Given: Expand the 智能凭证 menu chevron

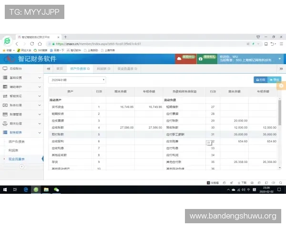Looking at the screenshot, I should coord(40,96).
